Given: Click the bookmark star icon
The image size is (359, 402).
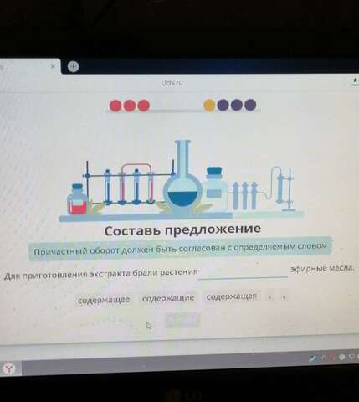Looking at the screenshot, I should [x=355, y=81].
